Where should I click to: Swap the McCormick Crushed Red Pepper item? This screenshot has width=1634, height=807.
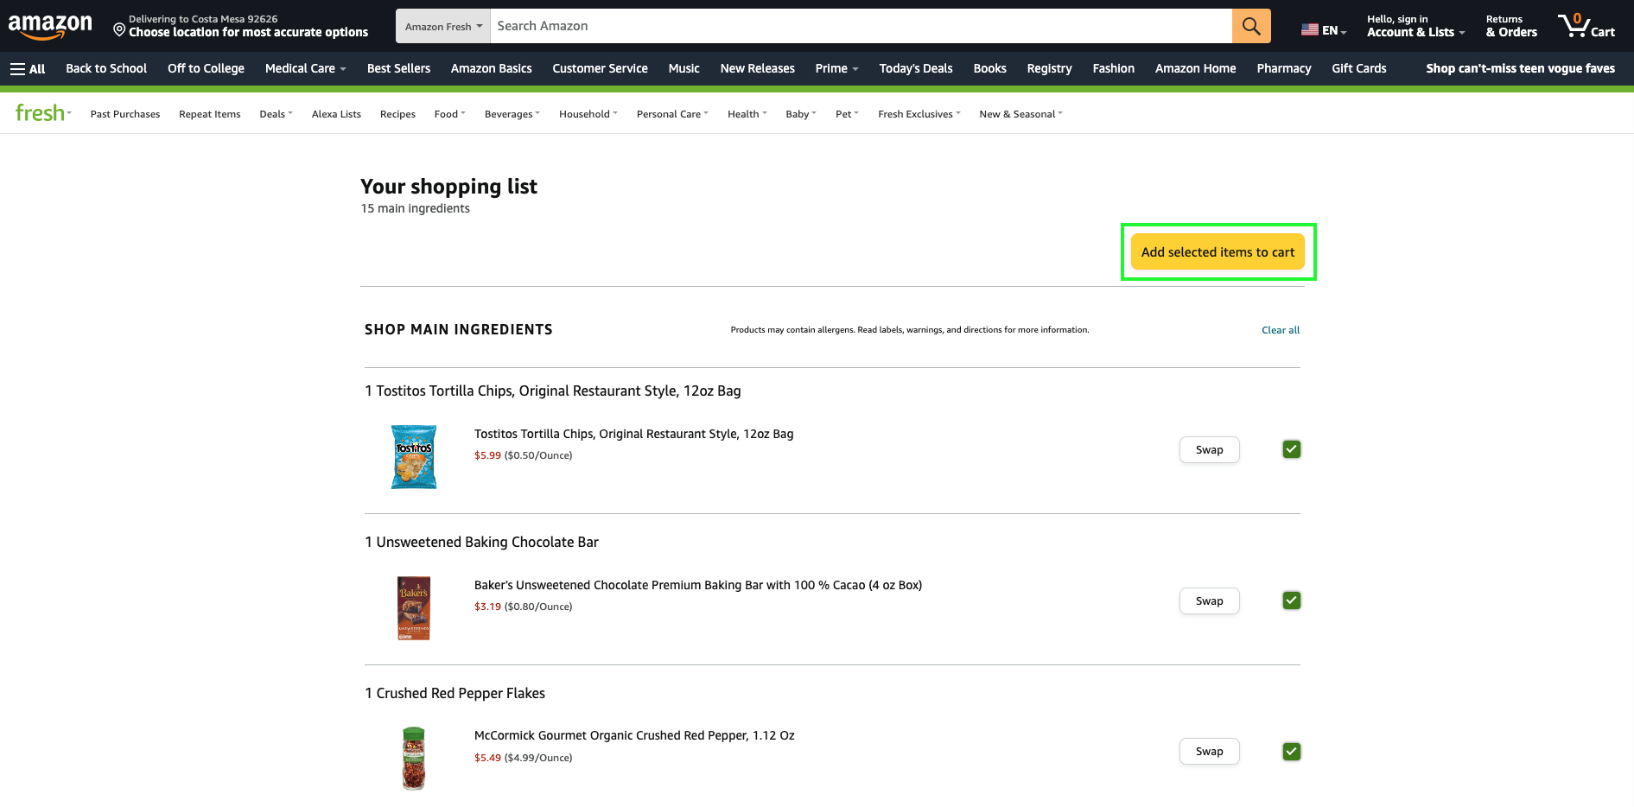1209,752
